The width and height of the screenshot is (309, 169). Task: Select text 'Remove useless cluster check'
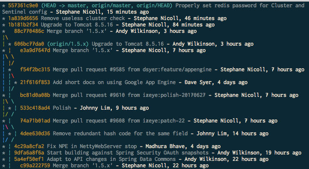click(83, 18)
